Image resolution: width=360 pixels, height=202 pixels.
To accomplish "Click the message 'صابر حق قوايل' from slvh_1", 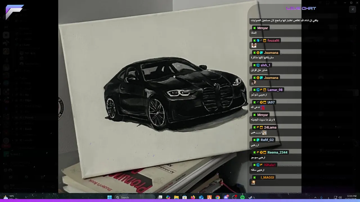I will (259, 70).
